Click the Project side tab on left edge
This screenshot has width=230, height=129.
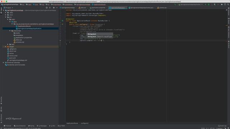point(1,10)
